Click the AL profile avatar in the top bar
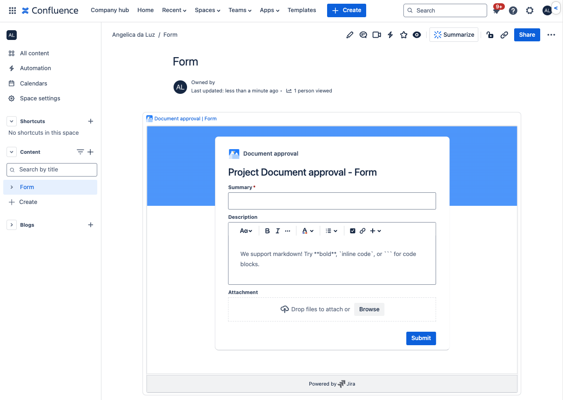Screen dimensions: 563x400 547,11
